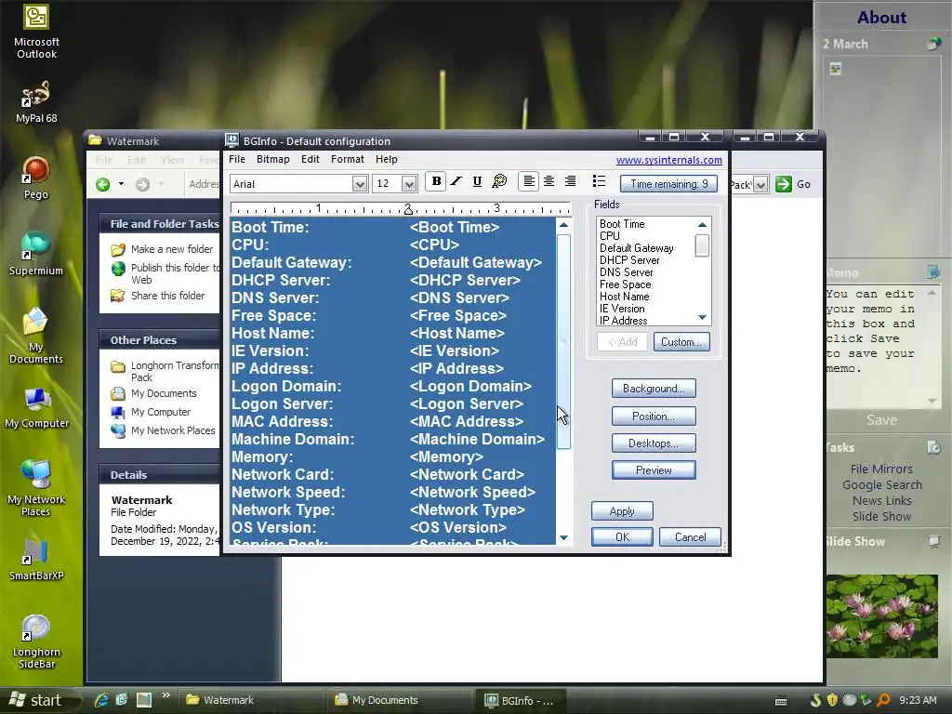The image size is (952, 714).
Task: Click the editor vertical scrollbar thumb
Action: [563, 341]
